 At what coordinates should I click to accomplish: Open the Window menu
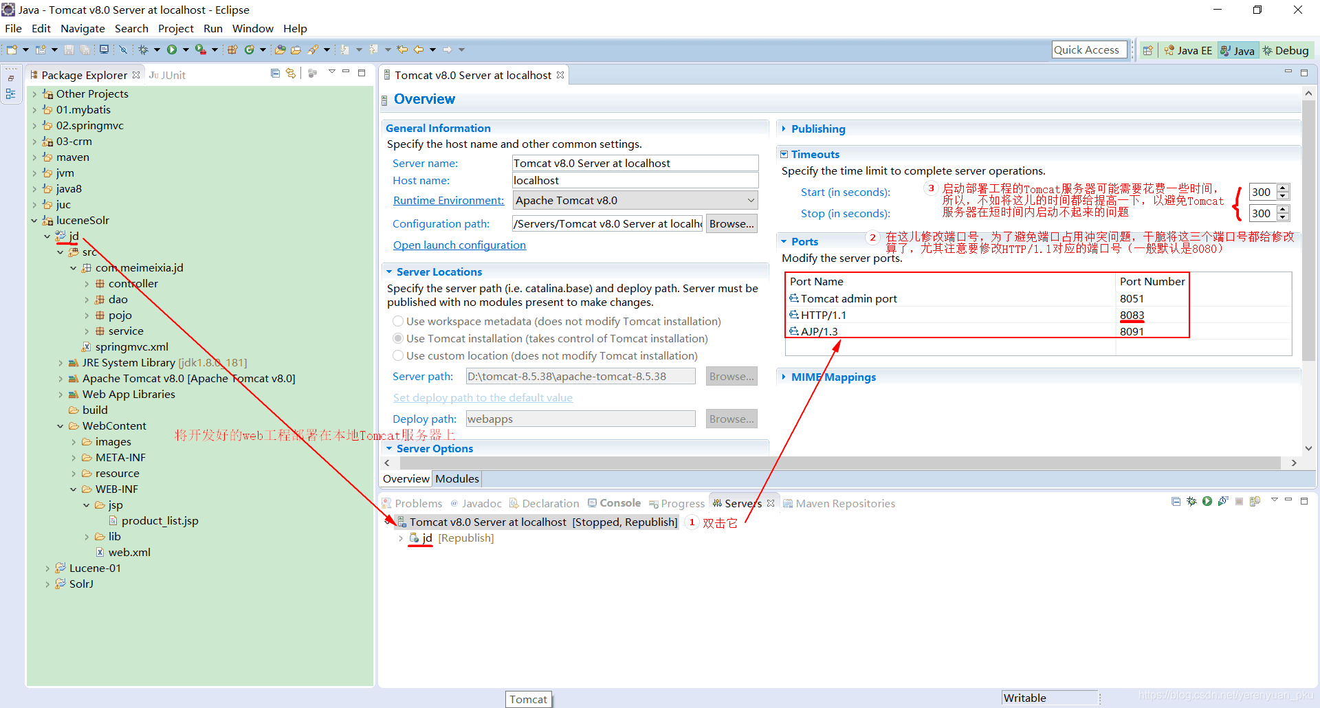252,28
